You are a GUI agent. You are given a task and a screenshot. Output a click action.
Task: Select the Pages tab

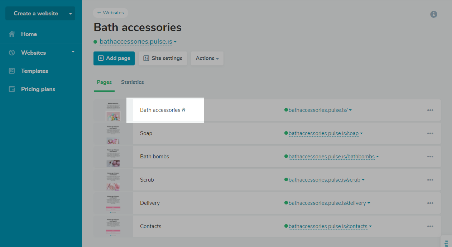(x=104, y=82)
